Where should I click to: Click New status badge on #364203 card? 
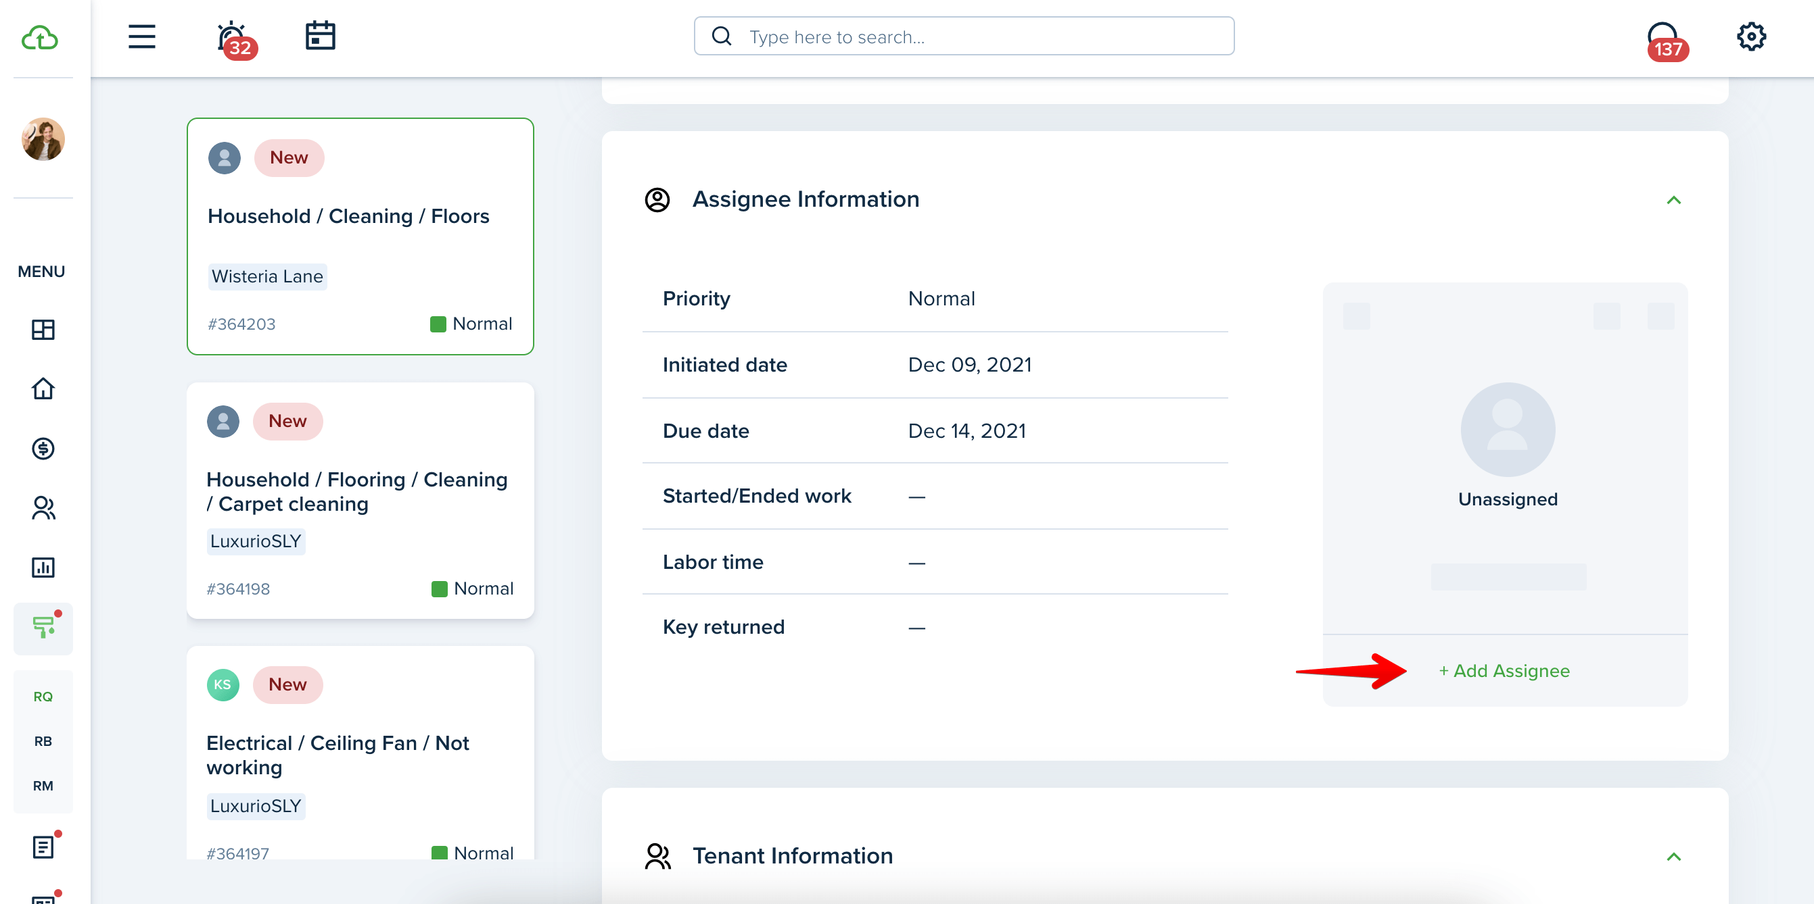pyautogui.click(x=289, y=157)
